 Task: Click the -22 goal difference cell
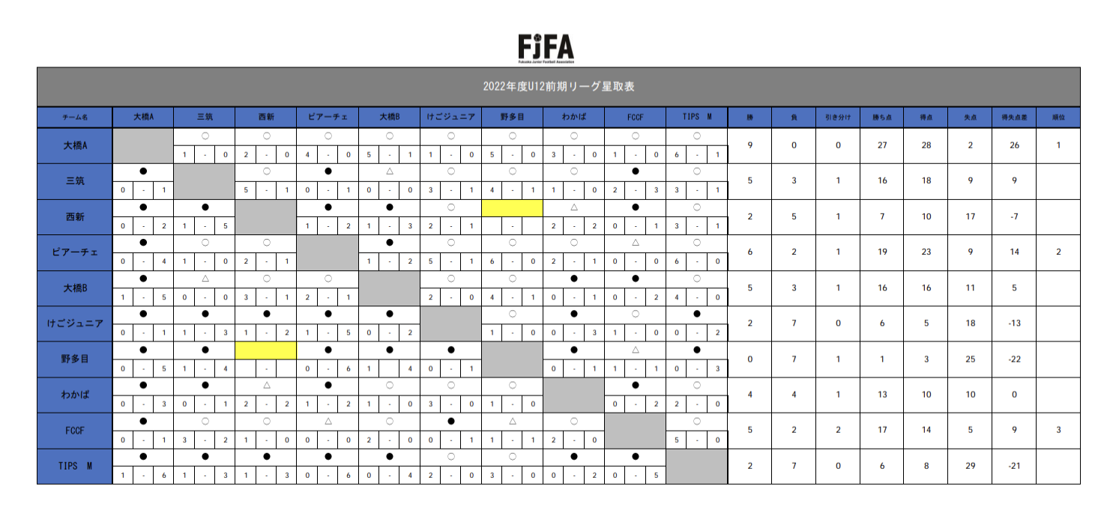1014,359
